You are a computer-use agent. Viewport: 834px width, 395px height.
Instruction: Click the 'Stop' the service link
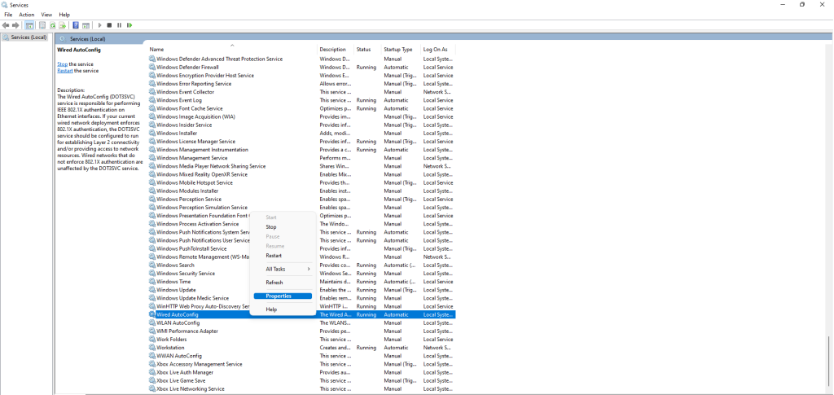tap(62, 64)
